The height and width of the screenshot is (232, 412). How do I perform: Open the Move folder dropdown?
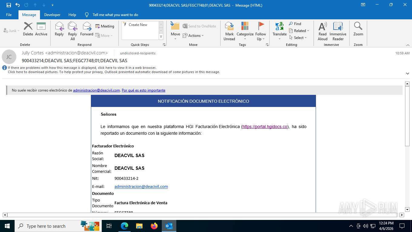click(x=175, y=31)
